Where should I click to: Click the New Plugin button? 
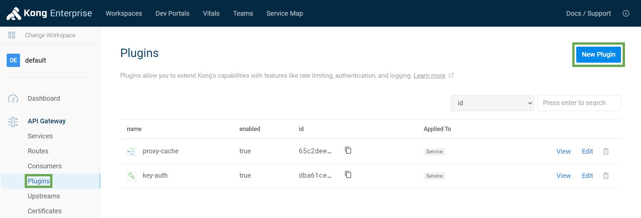click(599, 54)
